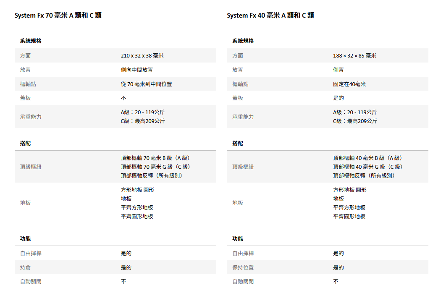Viewport: 433px width, 293px height.
Task: Click "平齊圓形地板" in the Fx 70 table
Action: pos(136,217)
